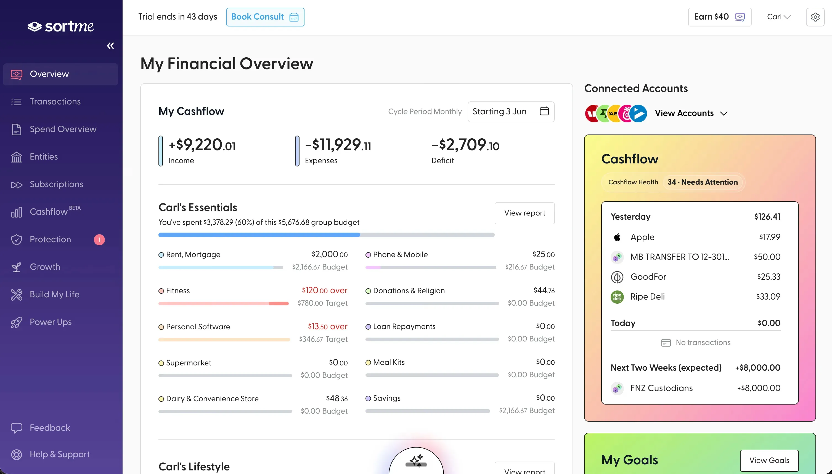Collapse the sidebar with the double chevron
The width and height of the screenshot is (832, 474).
pos(110,45)
